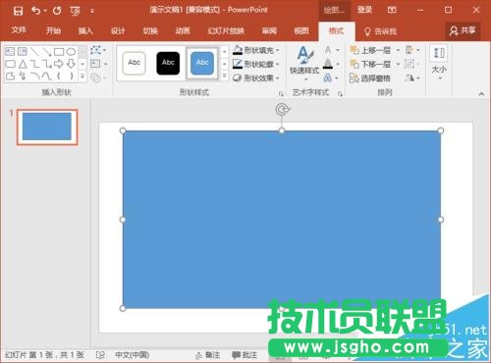Select the curve shape
The width and height of the screenshot is (491, 363).
(x=47, y=77)
